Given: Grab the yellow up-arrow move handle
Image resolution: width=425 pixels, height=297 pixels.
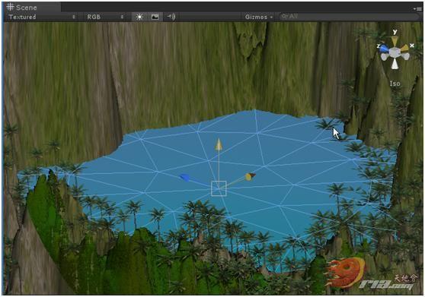Looking at the screenshot, I should coord(219,144).
